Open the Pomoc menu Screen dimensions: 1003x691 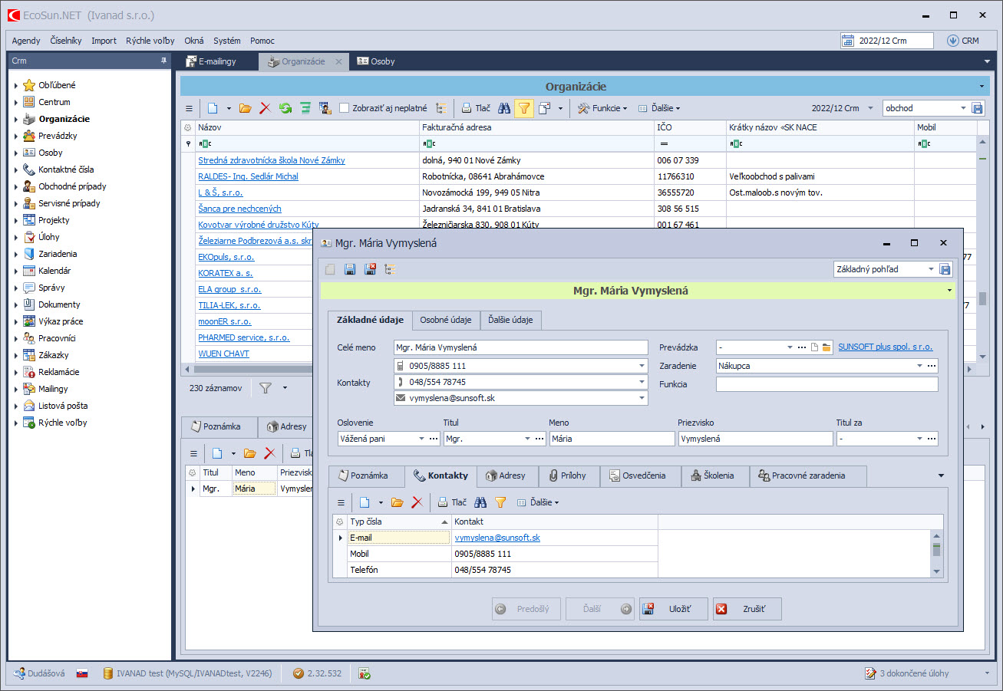pyautogui.click(x=262, y=41)
